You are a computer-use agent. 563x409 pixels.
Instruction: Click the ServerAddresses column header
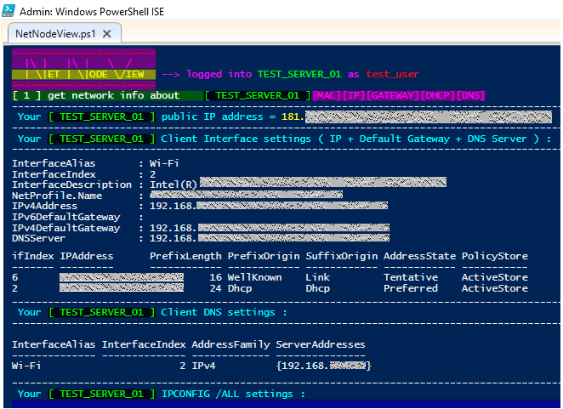point(321,344)
